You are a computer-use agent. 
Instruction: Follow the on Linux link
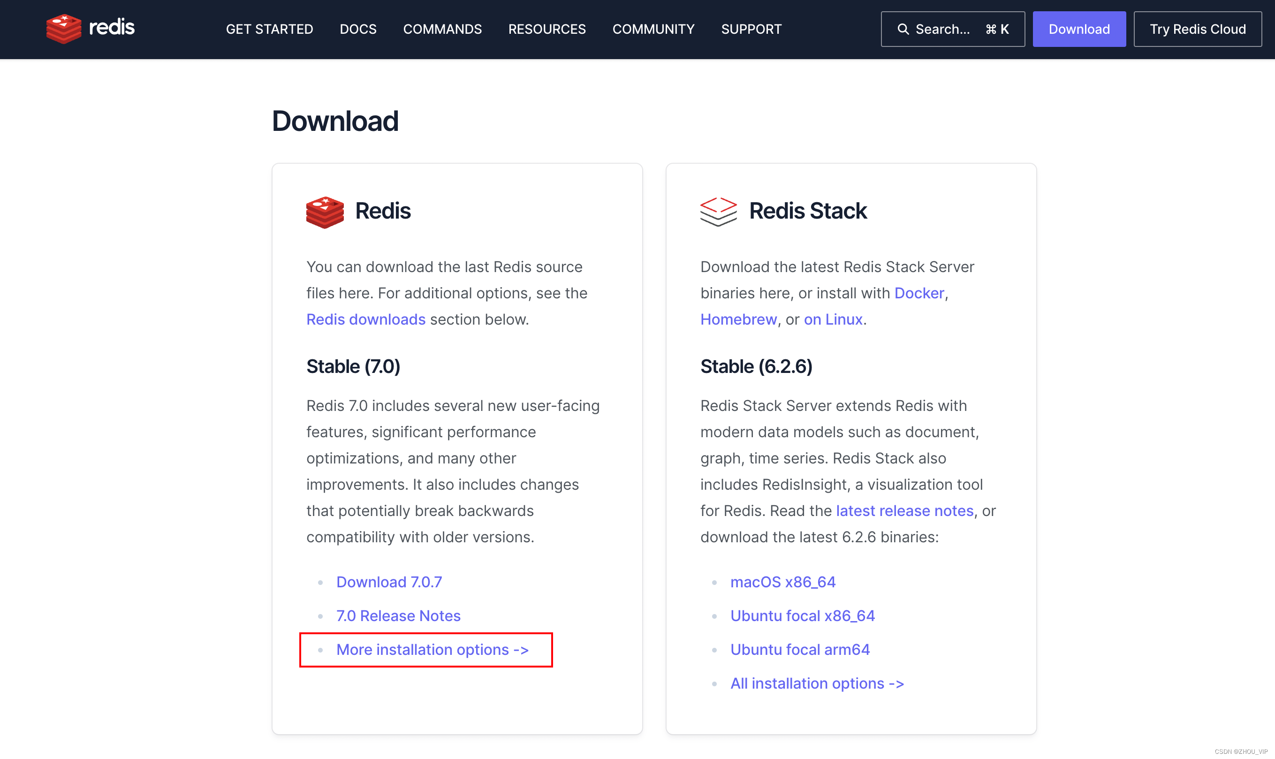click(833, 319)
